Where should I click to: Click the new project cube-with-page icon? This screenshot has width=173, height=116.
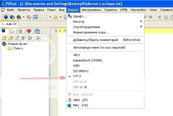click(12, 17)
